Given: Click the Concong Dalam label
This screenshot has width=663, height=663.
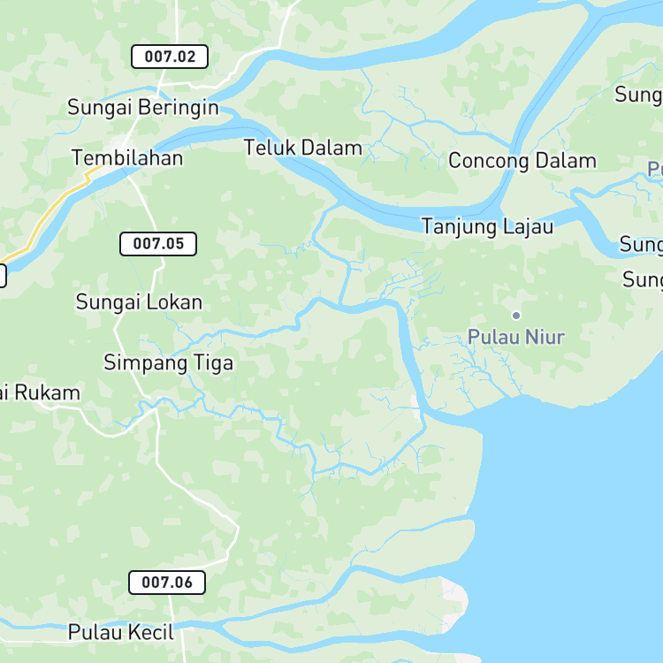Looking at the screenshot, I should 522,161.
